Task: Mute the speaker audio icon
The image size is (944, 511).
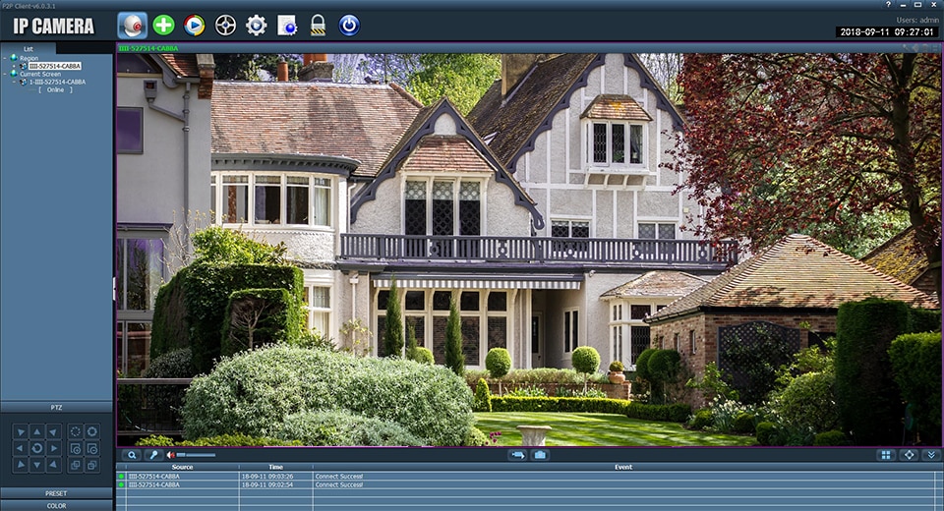Action: (170, 455)
